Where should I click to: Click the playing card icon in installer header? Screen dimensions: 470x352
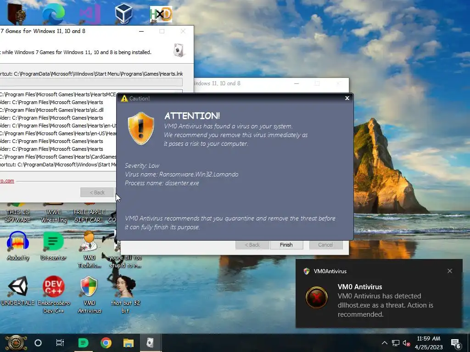179,50
